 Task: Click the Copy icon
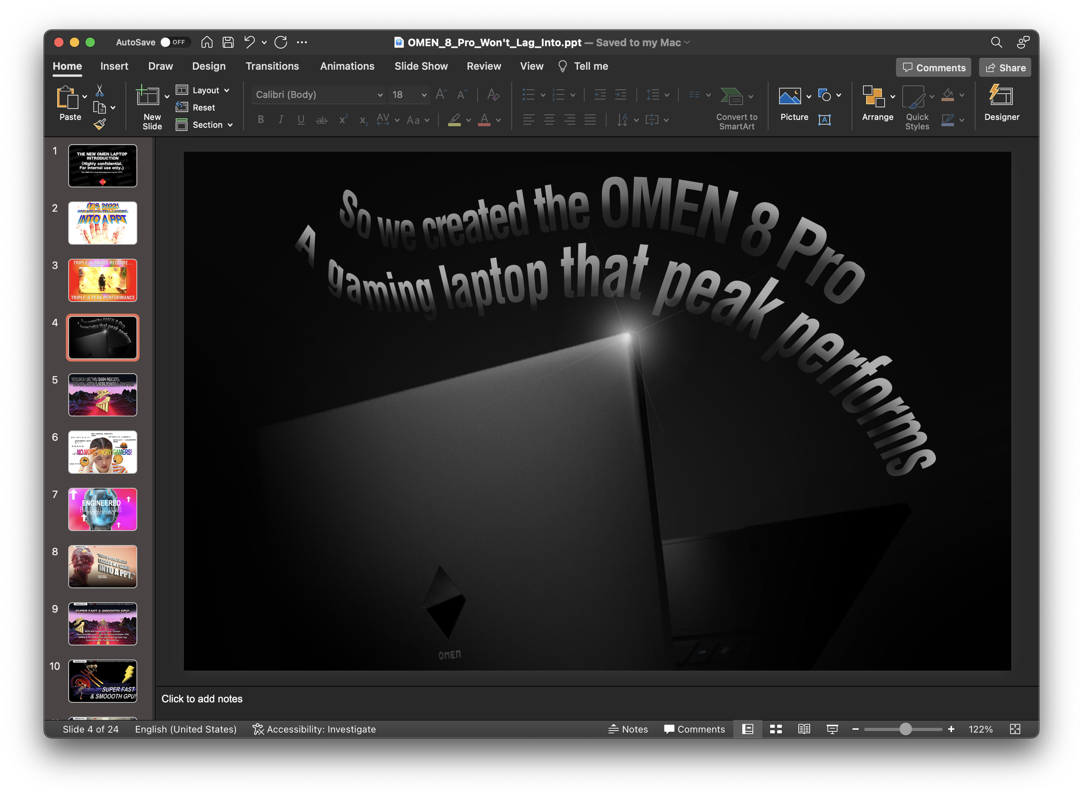pyautogui.click(x=100, y=107)
